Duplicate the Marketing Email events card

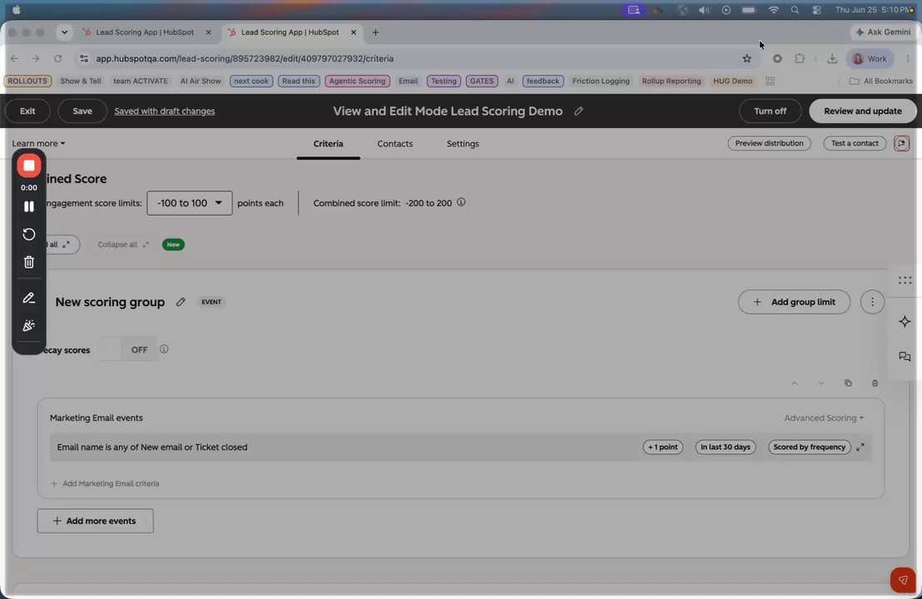848,384
